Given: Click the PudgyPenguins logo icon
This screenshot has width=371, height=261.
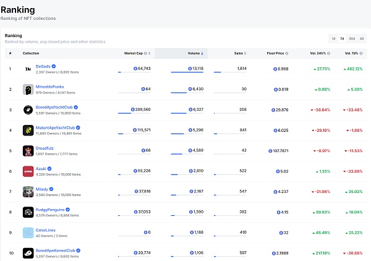Looking at the screenshot, I should pos(28,212).
